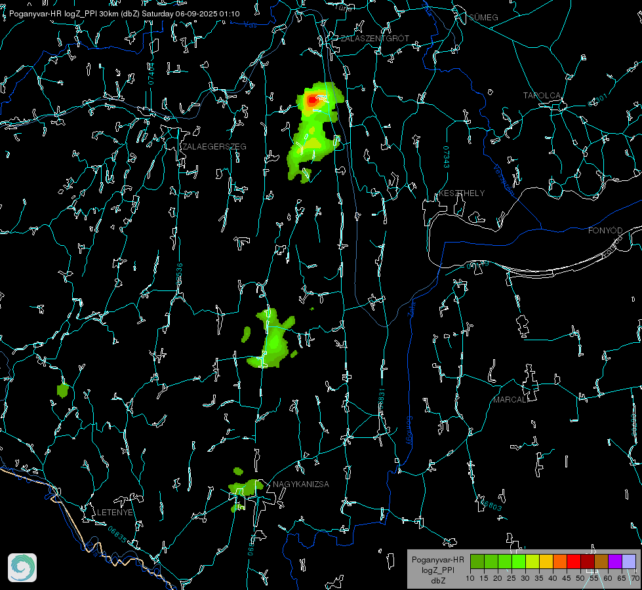The width and height of the screenshot is (642, 590).
Task: Pick the orange 40–45 dBZ legend swatch
Action: [560, 561]
